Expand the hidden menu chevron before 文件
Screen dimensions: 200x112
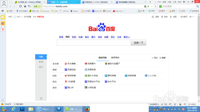[x=155, y=2]
